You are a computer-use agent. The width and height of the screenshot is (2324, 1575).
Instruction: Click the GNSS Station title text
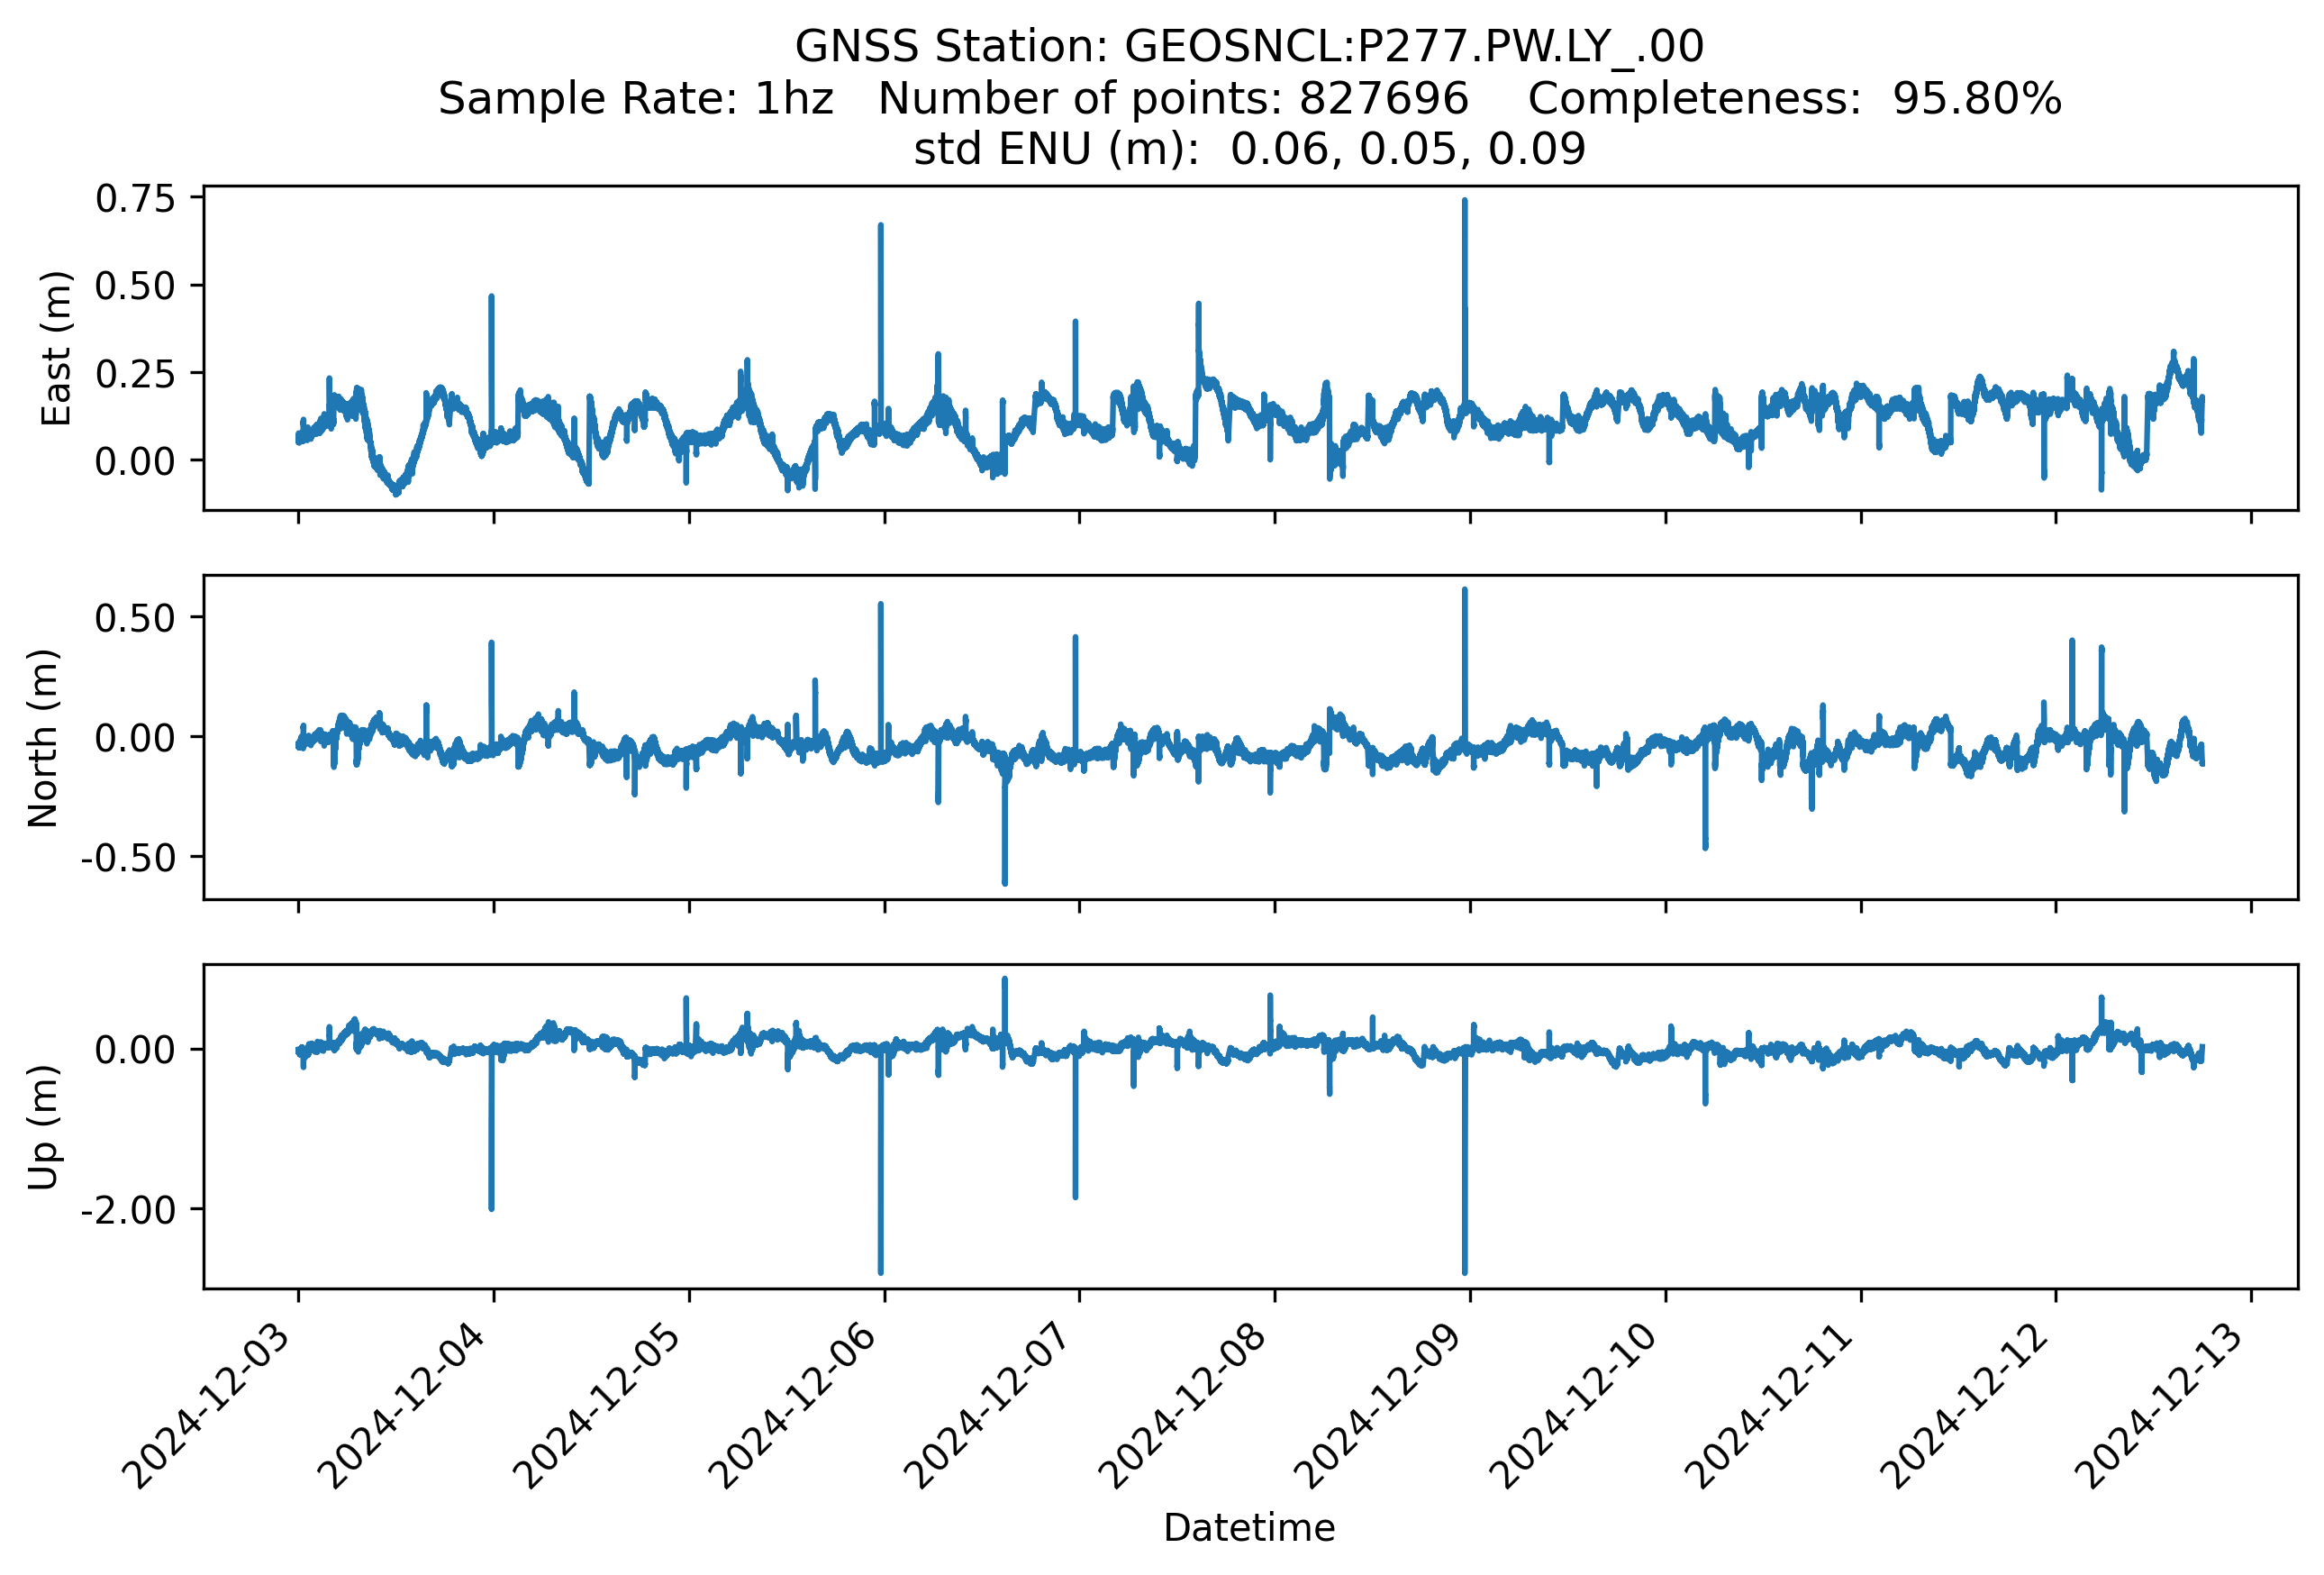[x=1249, y=46]
